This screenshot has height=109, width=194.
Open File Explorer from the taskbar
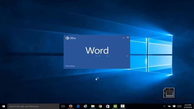(93, 106)
